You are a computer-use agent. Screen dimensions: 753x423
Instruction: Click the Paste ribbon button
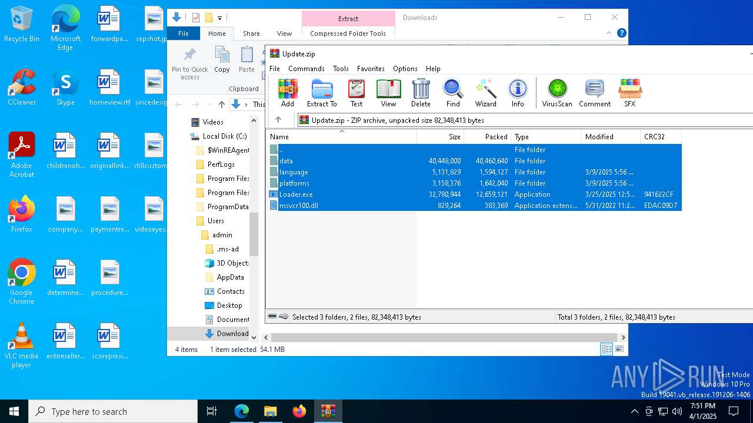(246, 61)
